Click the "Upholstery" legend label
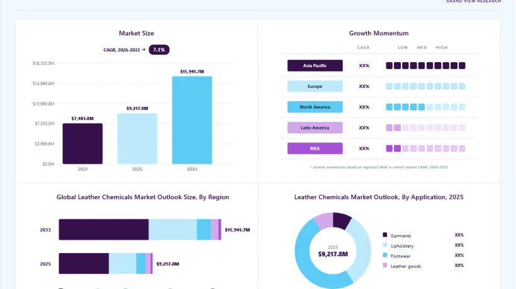516x289 pixels. click(402, 246)
